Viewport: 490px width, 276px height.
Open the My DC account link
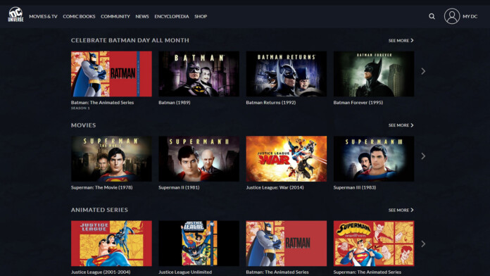pyautogui.click(x=470, y=16)
